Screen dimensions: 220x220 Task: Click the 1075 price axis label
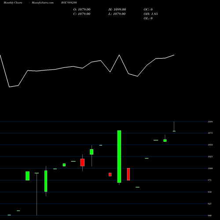(x=210, y=133)
